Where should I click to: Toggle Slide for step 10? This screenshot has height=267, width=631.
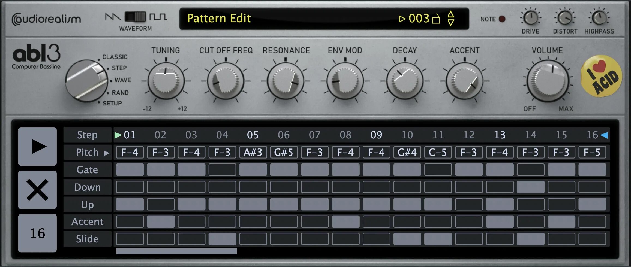pyautogui.click(x=407, y=239)
